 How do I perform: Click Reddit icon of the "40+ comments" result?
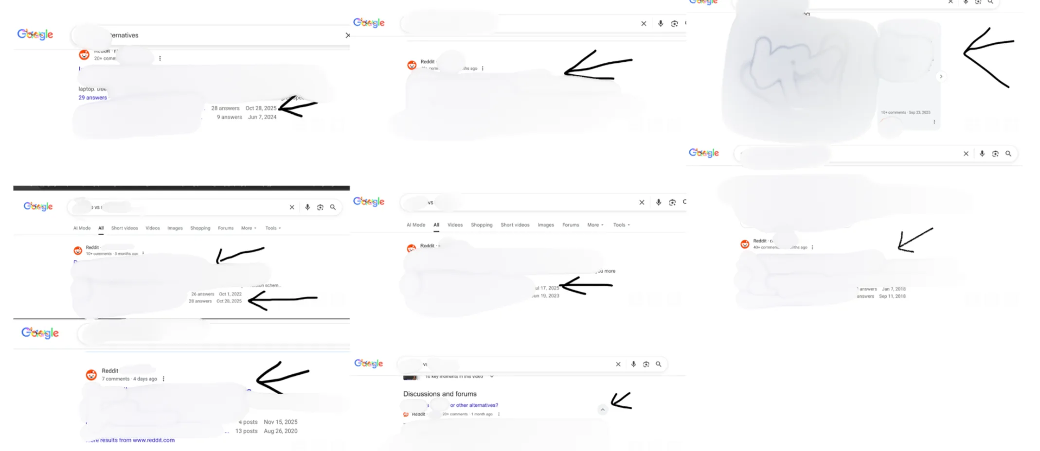click(745, 244)
